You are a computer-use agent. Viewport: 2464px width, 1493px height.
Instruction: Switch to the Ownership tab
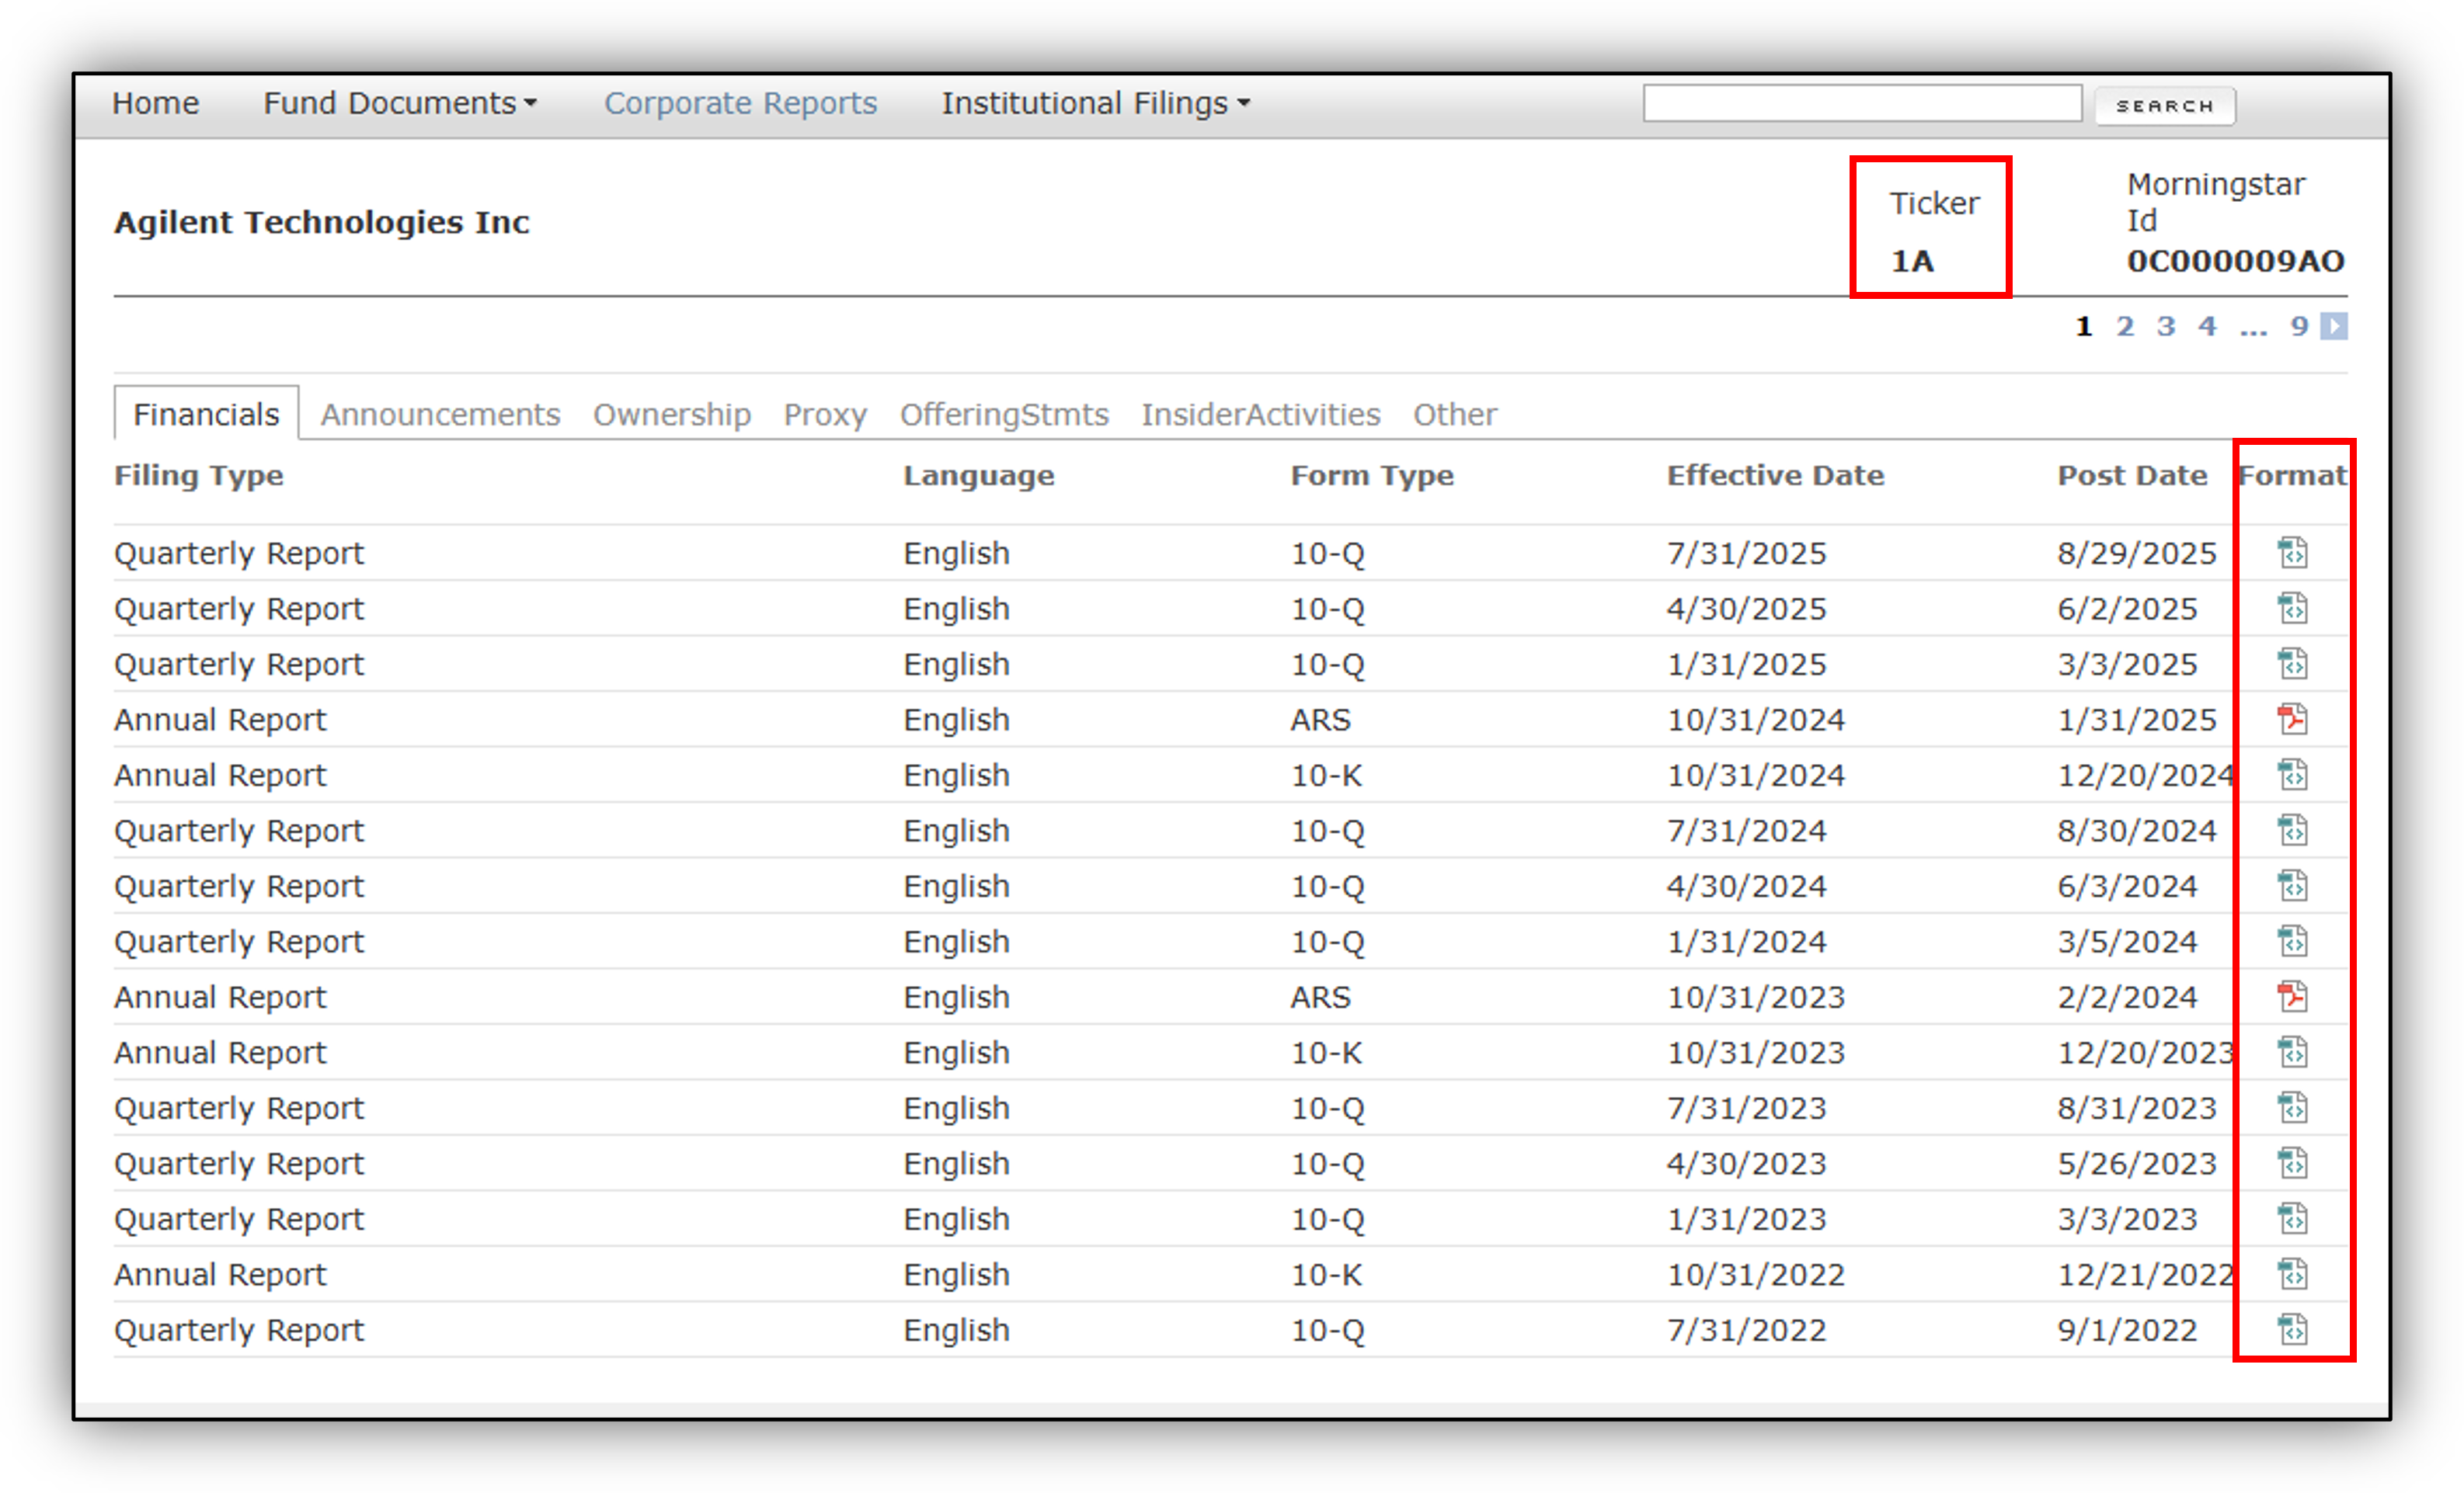(671, 414)
